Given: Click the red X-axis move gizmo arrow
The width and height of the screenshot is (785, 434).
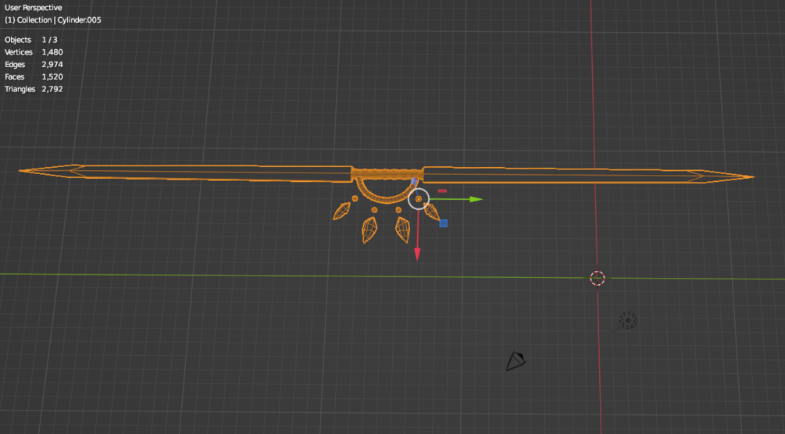Looking at the screenshot, I should tap(417, 254).
